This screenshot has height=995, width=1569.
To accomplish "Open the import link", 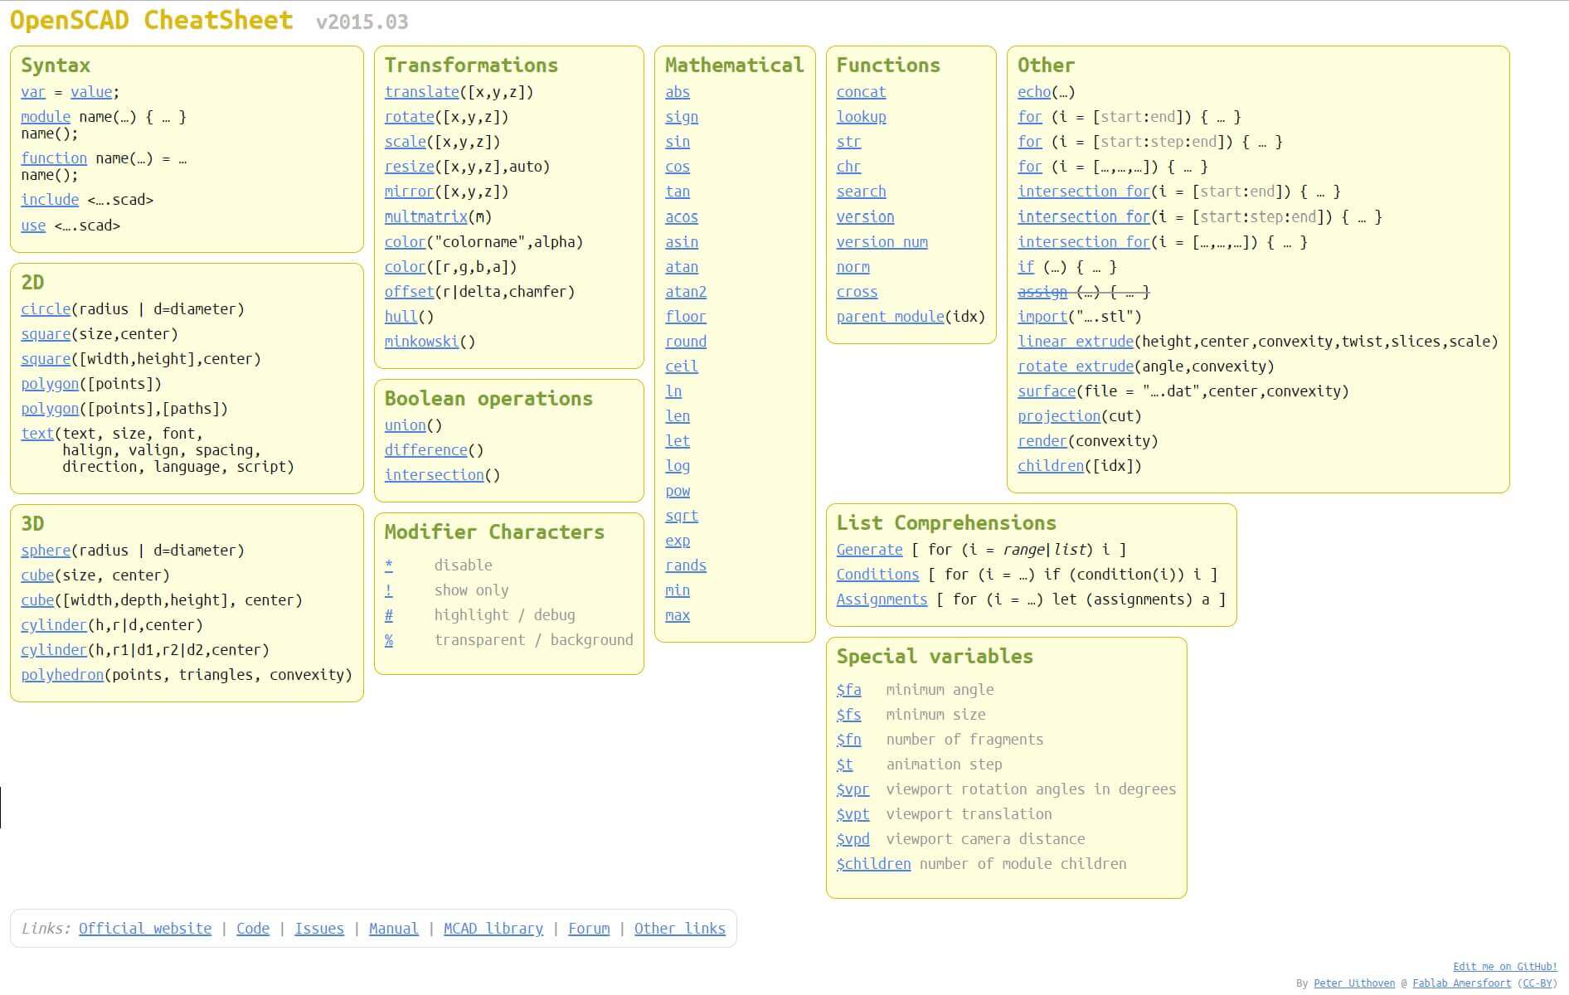I will [x=1042, y=317].
